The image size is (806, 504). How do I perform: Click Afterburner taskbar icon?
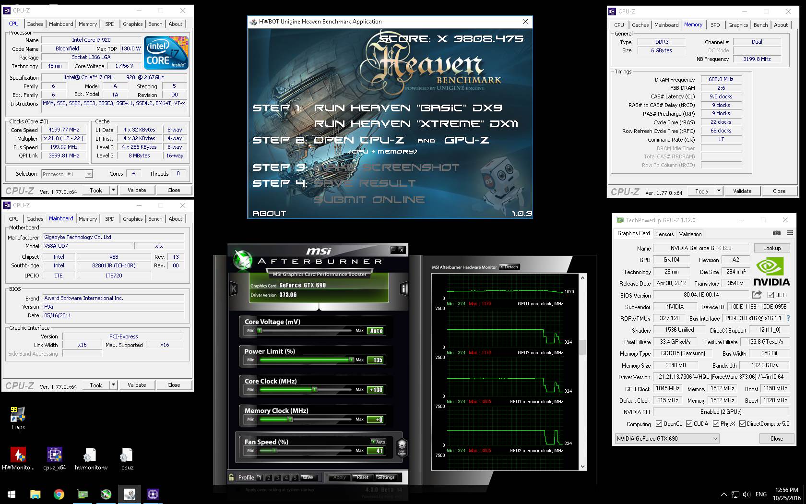(106, 494)
